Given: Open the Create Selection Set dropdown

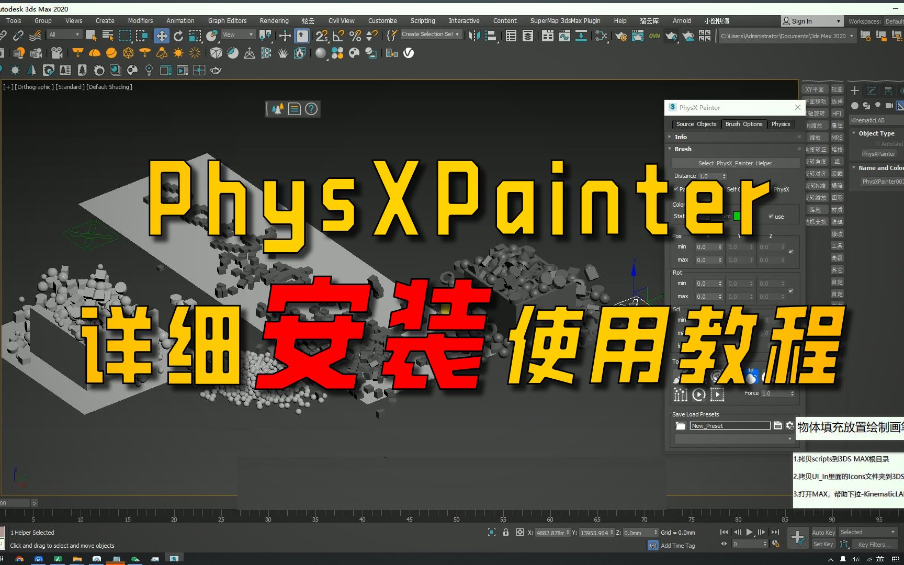Looking at the screenshot, I should (x=431, y=35).
